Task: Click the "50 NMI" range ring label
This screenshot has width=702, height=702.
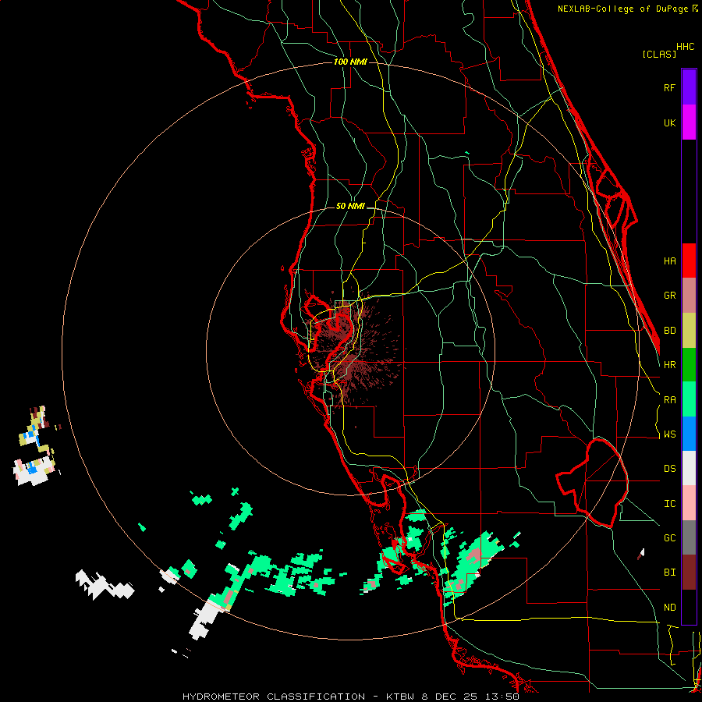Action: 350,207
